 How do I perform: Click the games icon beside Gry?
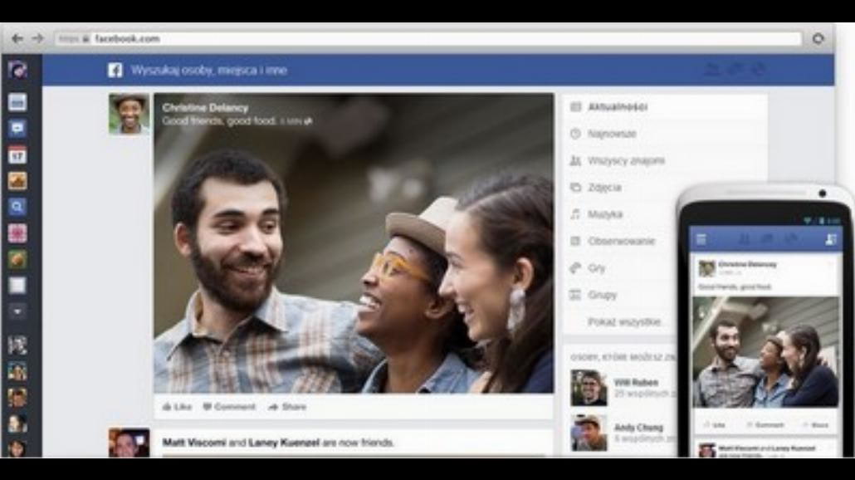click(575, 267)
